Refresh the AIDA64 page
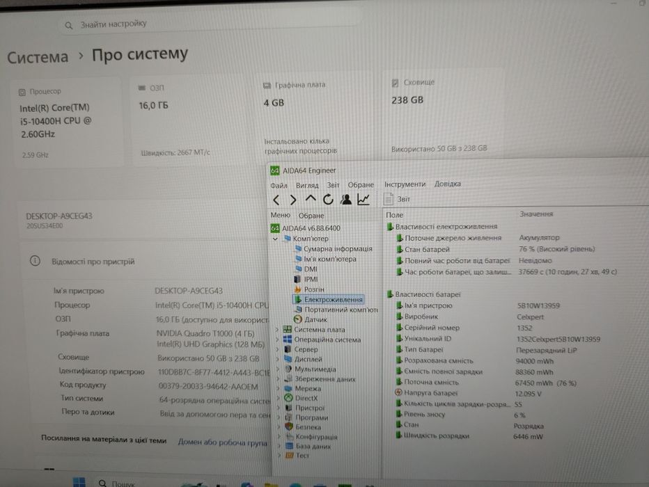This screenshot has height=487, width=649. pos(328,199)
